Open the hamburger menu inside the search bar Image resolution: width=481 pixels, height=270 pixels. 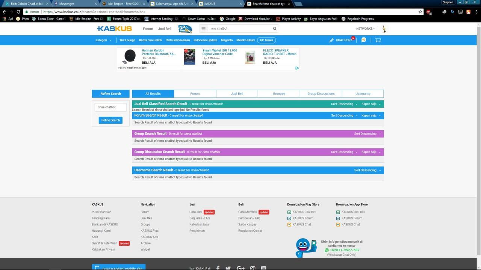coord(203,28)
